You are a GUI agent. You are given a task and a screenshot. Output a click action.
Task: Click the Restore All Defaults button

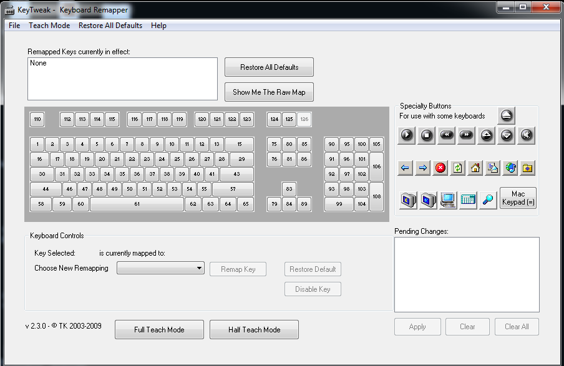click(x=269, y=67)
